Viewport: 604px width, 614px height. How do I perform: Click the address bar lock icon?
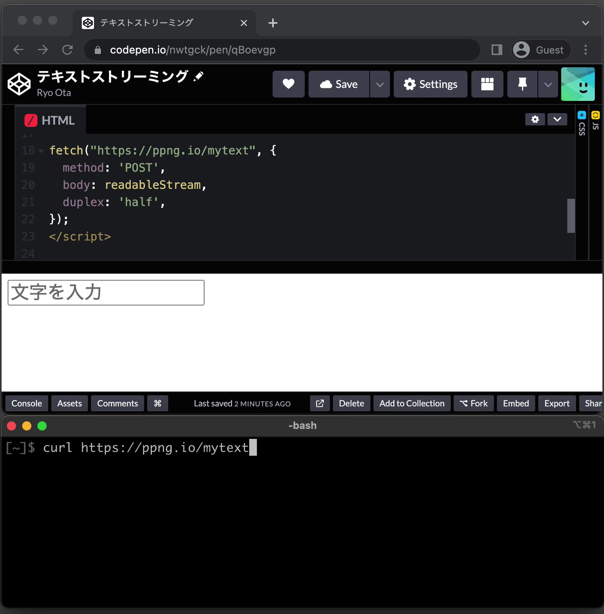pyautogui.click(x=98, y=50)
